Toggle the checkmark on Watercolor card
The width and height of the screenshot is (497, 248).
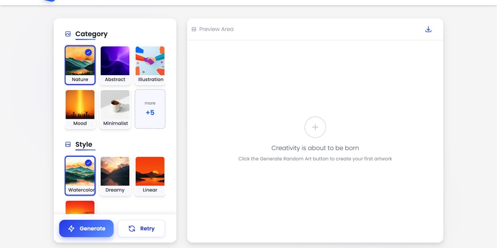88,163
